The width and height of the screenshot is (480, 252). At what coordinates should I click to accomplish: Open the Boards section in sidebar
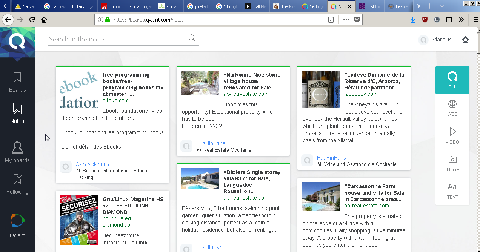[x=17, y=82]
